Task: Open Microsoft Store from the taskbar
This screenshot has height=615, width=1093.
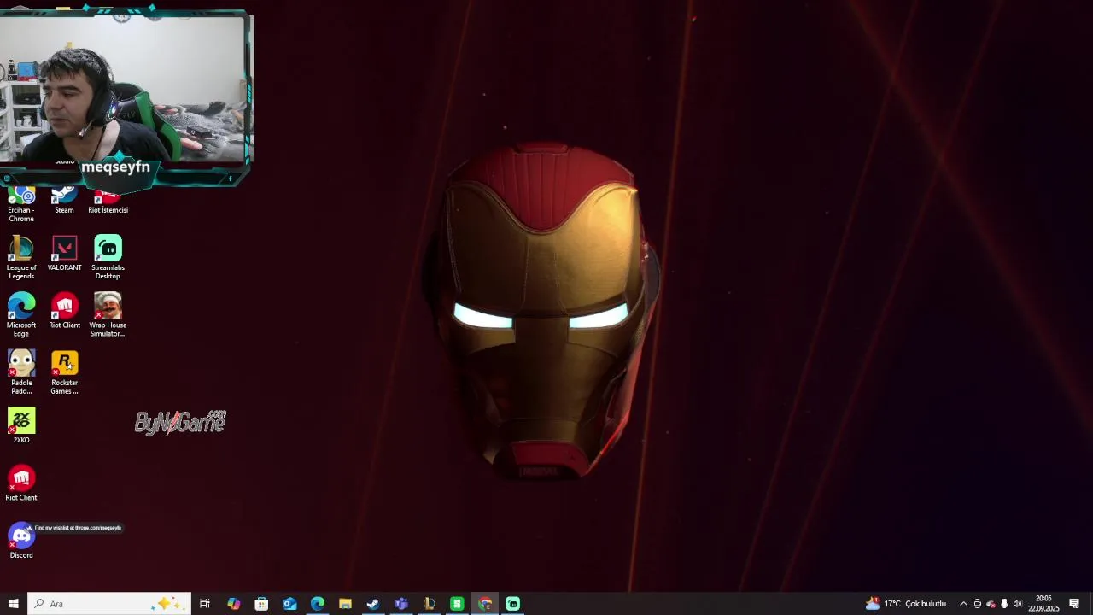Action: pos(261,604)
